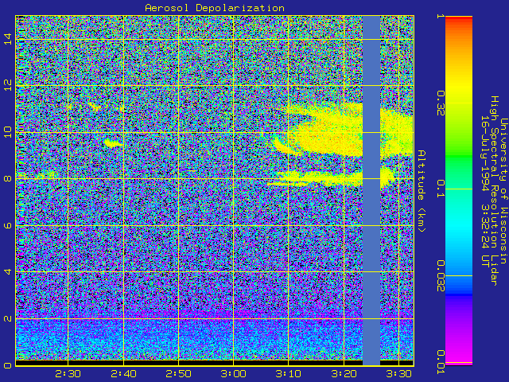Click the altitude label 14

8,39
